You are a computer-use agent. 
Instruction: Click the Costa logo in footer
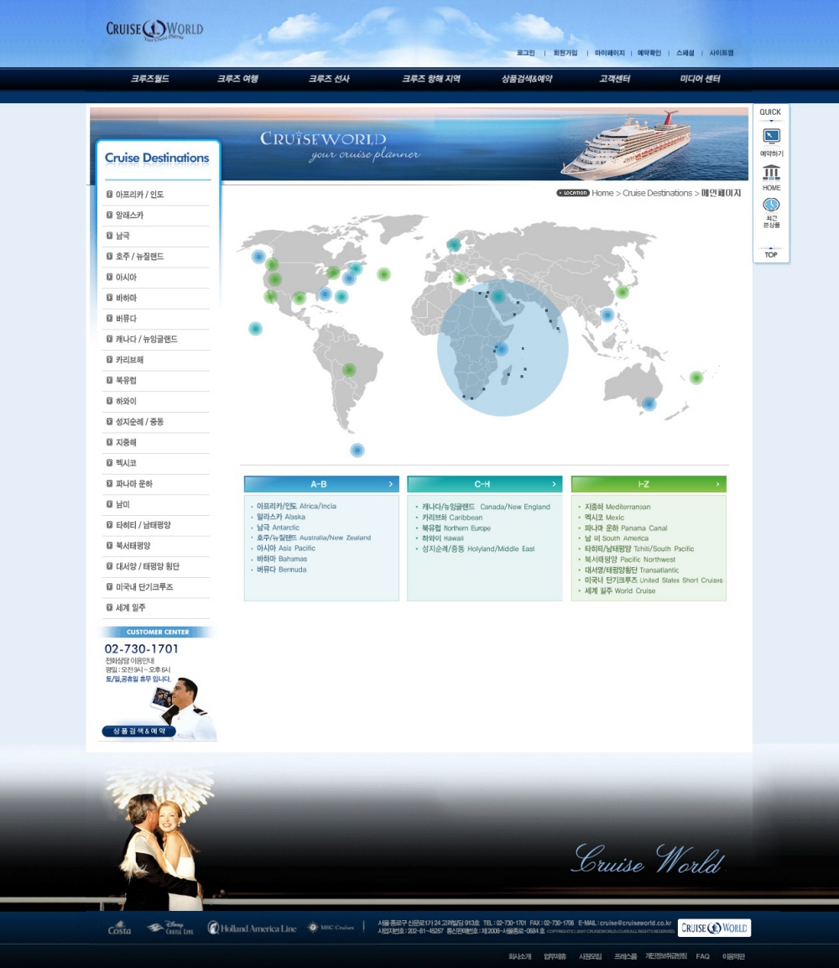click(119, 929)
